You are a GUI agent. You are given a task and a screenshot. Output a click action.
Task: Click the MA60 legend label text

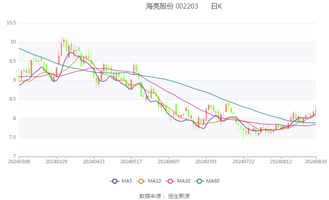coord(213,181)
